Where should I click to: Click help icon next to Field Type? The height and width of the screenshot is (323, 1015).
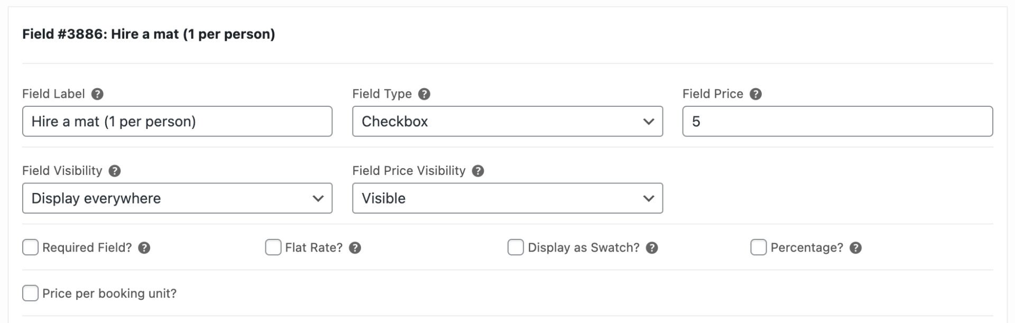[424, 94]
